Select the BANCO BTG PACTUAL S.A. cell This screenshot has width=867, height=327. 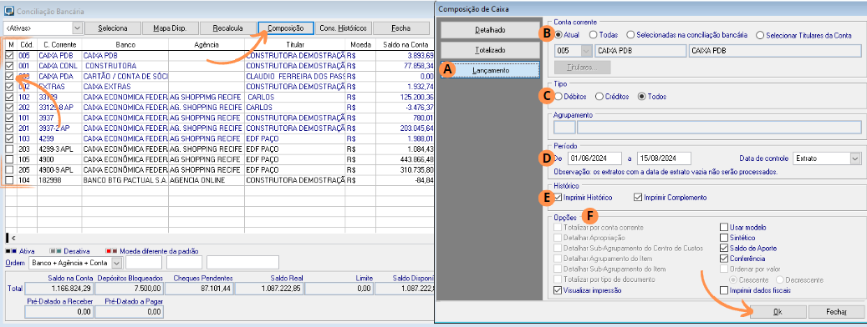click(x=125, y=180)
